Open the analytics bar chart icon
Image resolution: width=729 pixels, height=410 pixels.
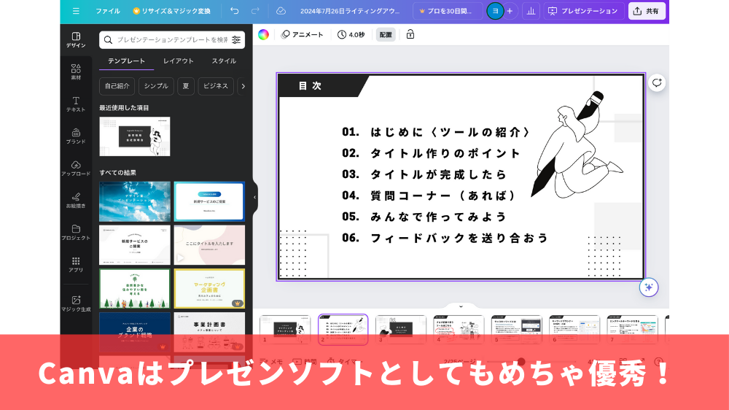(530, 11)
